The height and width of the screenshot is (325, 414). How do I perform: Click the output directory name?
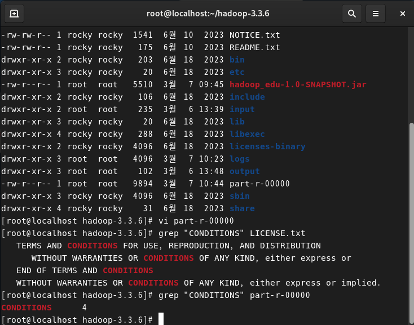coord(244,171)
